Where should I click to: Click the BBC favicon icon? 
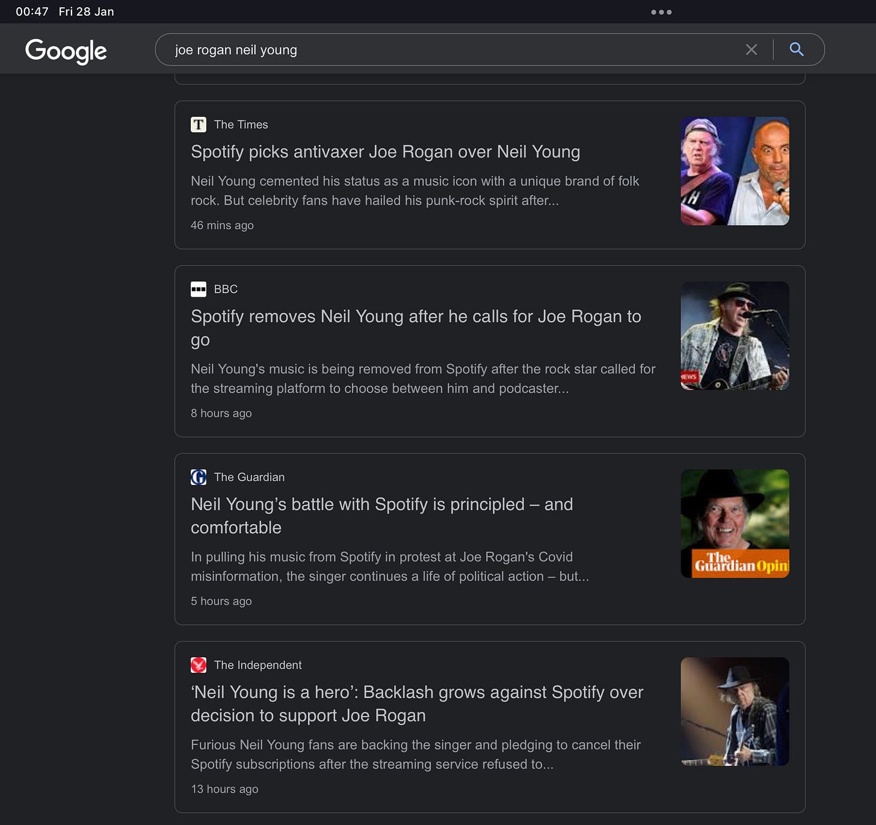(199, 289)
